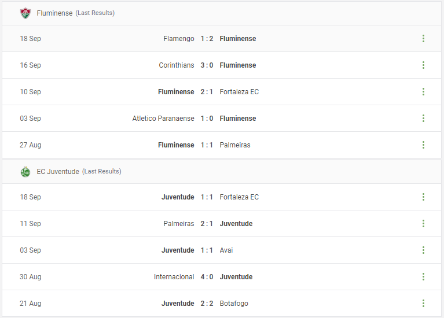The height and width of the screenshot is (318, 444).
Task: Click the EC Juventude club crest icon
Action: (25, 172)
